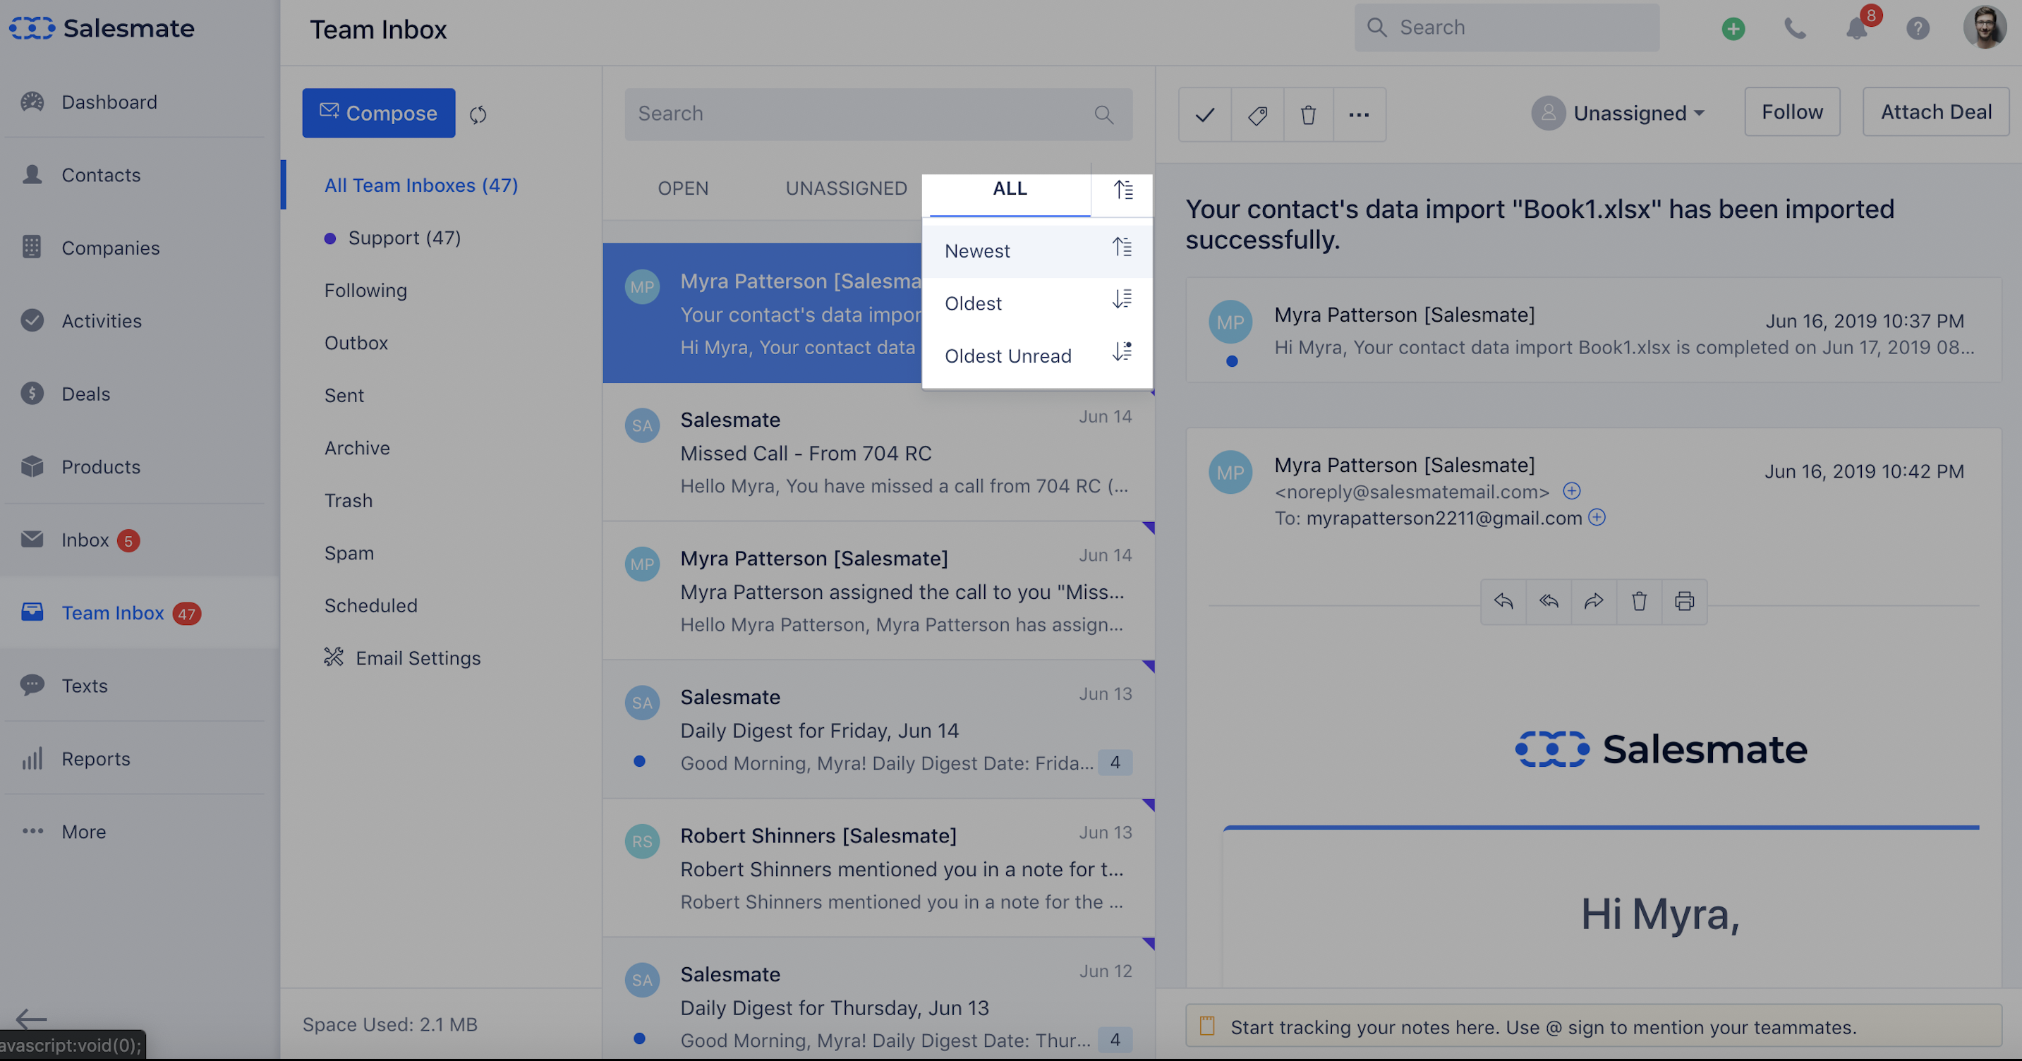Open the Outbox folder

coord(356,343)
